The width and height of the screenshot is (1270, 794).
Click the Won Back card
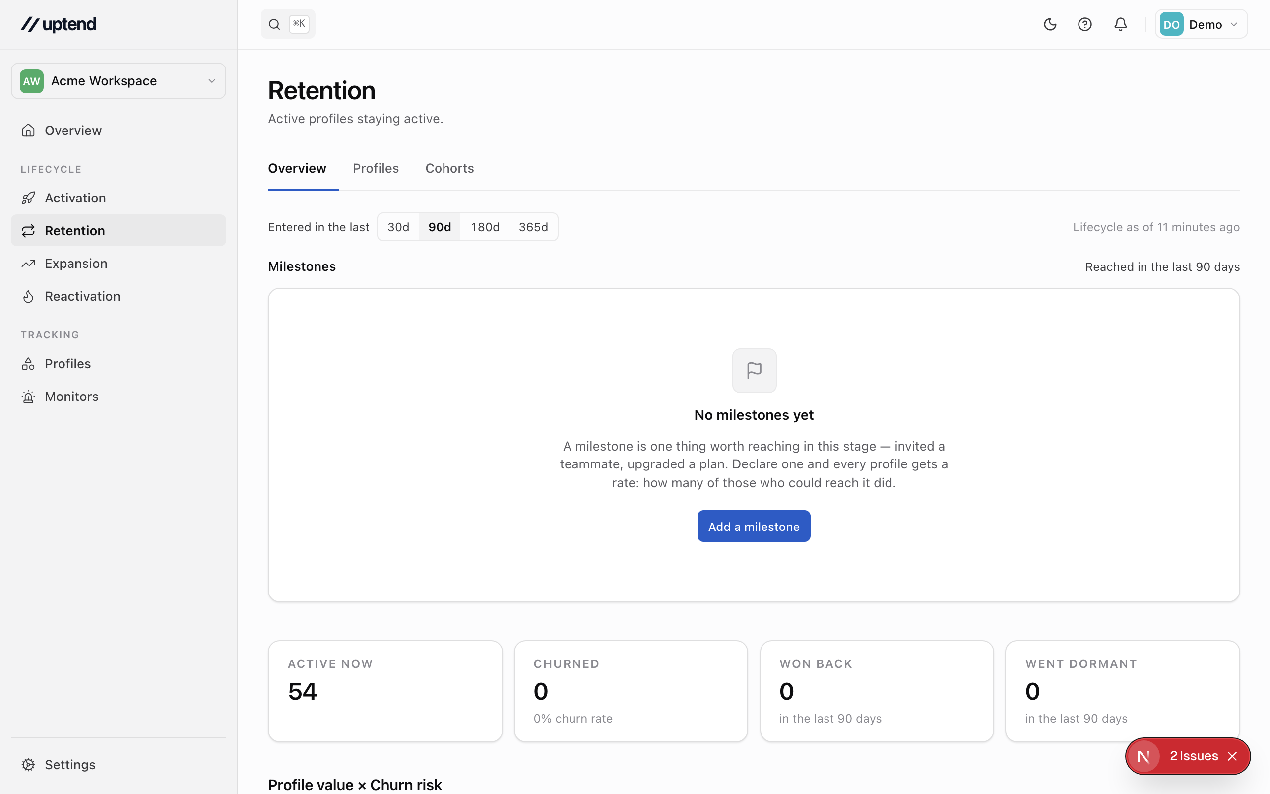[877, 691]
